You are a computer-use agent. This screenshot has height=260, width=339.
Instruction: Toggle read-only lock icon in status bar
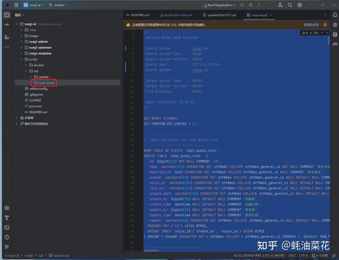tap(333, 255)
